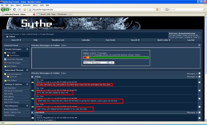Open the Buddy / Ignore Lists link
Image resolution: width=207 pixels, height=125 pixels.
(12, 112)
